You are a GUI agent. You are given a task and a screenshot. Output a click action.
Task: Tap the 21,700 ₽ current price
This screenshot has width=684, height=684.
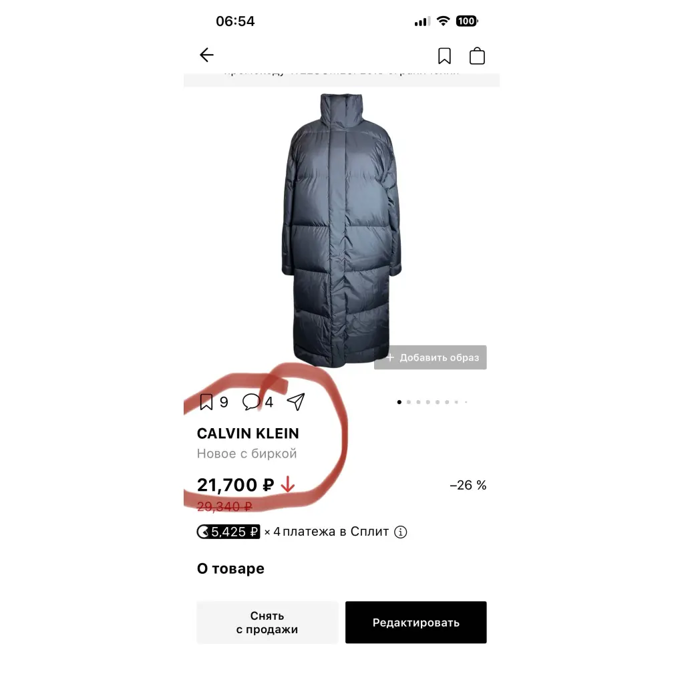coord(236,485)
